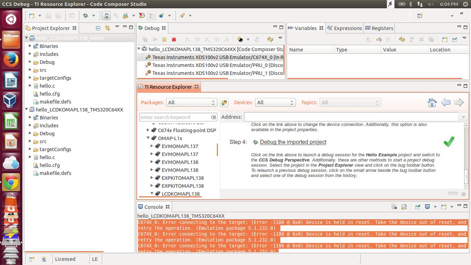Click the Debug the imported project link
Viewport: 471px width, 265px height.
pyautogui.click(x=293, y=142)
